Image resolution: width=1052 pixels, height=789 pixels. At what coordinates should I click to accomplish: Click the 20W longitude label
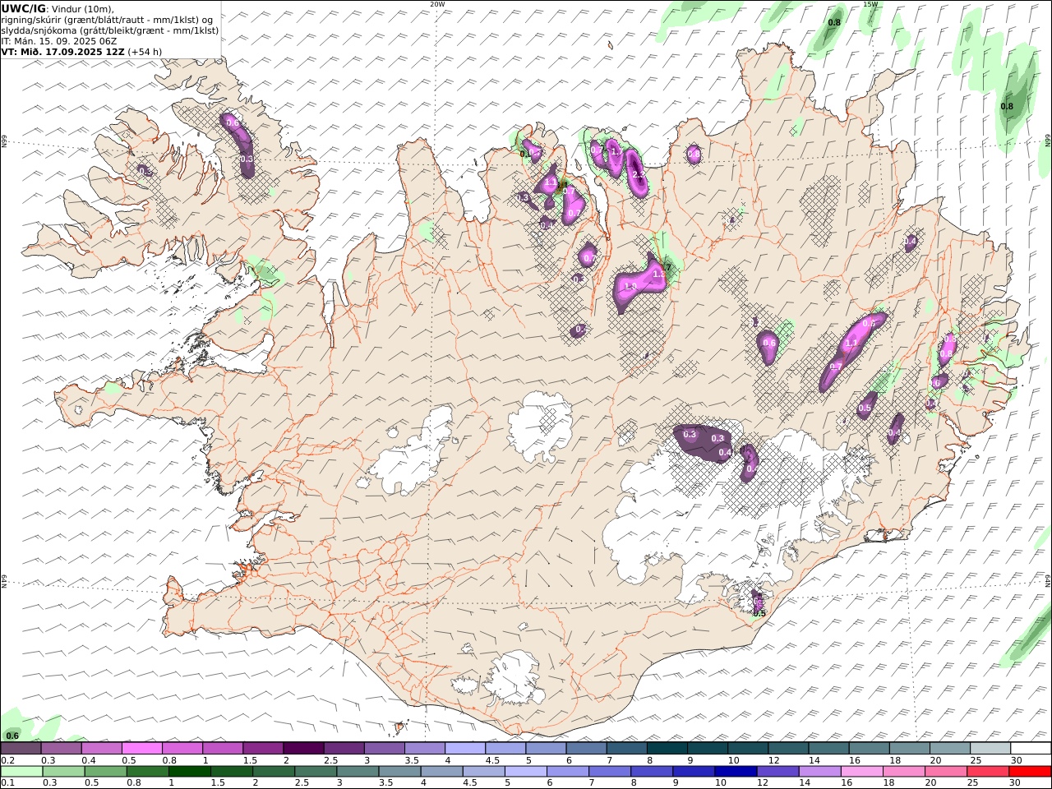click(x=437, y=4)
